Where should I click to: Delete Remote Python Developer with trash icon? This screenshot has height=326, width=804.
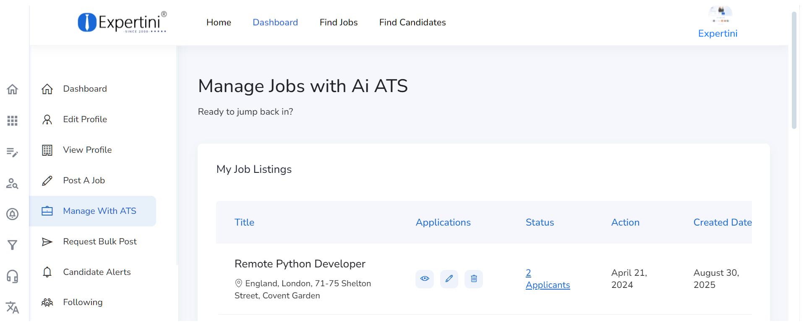point(473,279)
